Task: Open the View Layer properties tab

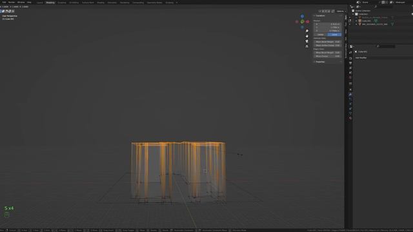Action: click(350, 68)
